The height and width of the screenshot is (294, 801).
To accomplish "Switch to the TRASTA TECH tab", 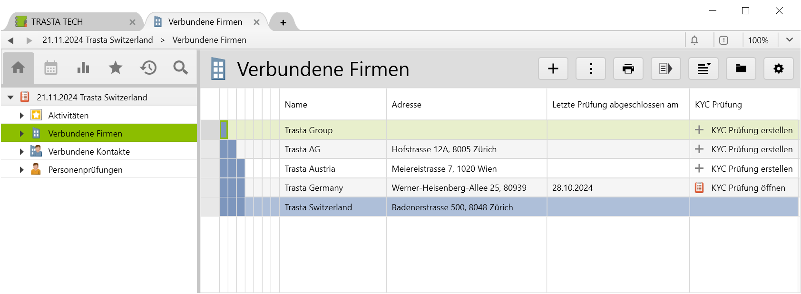I will (57, 22).
